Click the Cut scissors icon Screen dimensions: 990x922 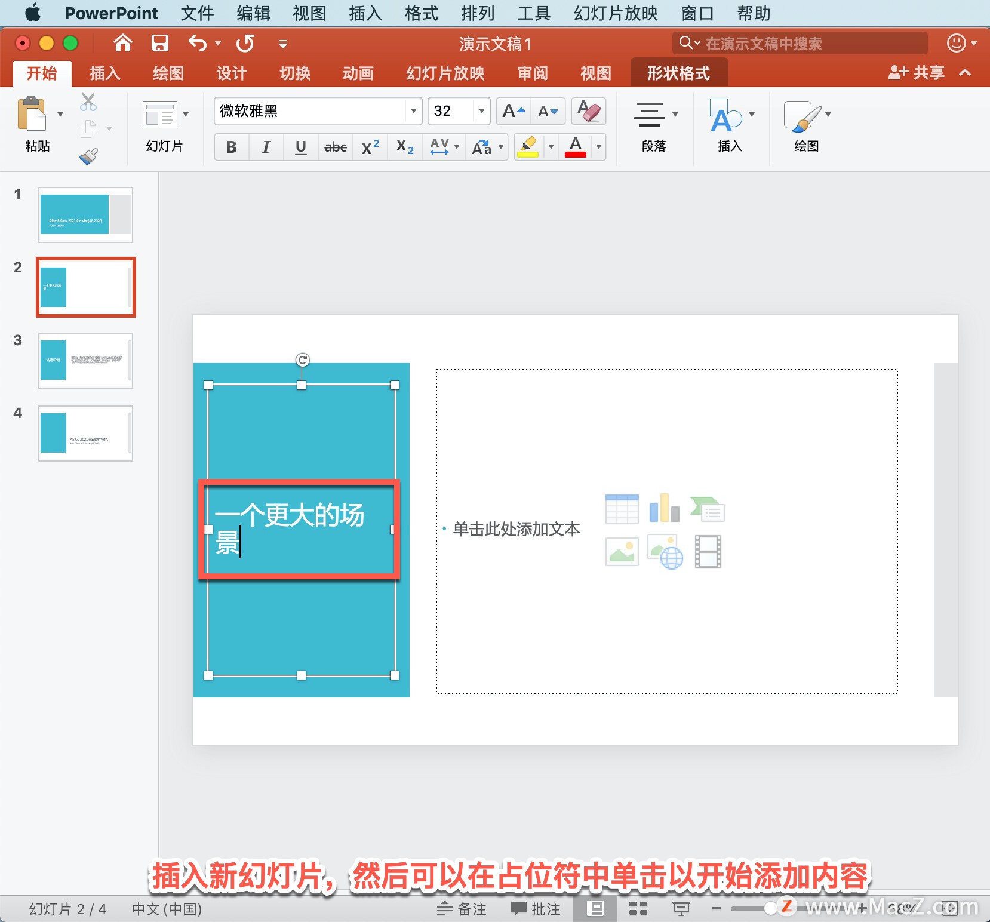point(88,102)
